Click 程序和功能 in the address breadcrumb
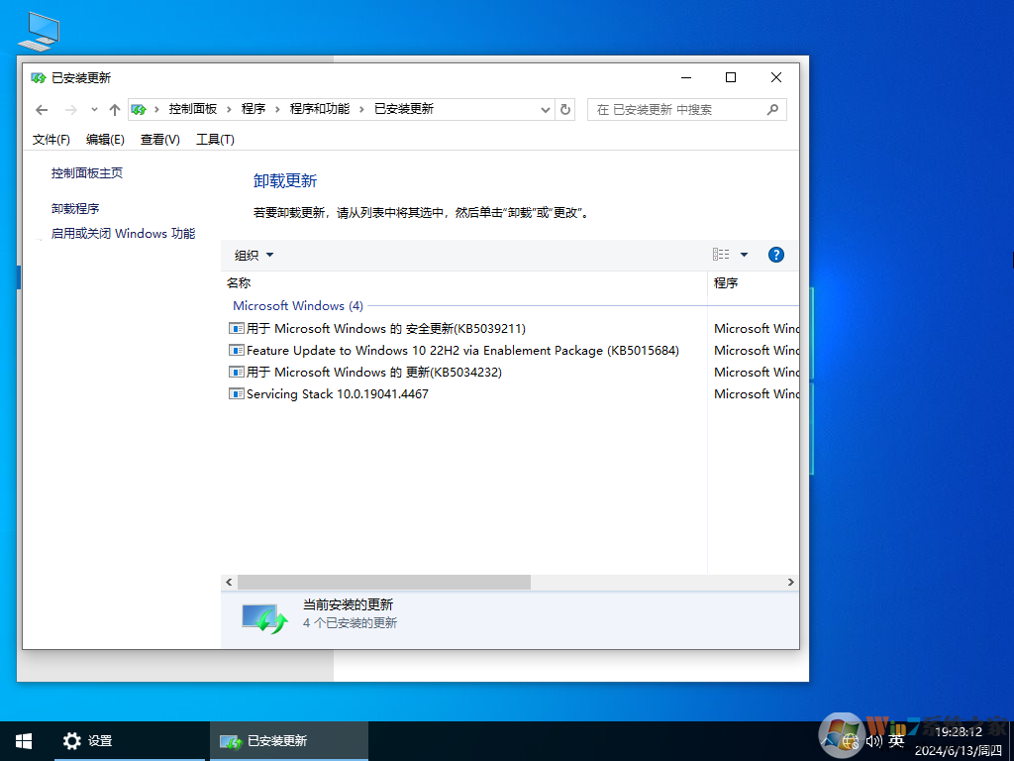 tap(320, 109)
